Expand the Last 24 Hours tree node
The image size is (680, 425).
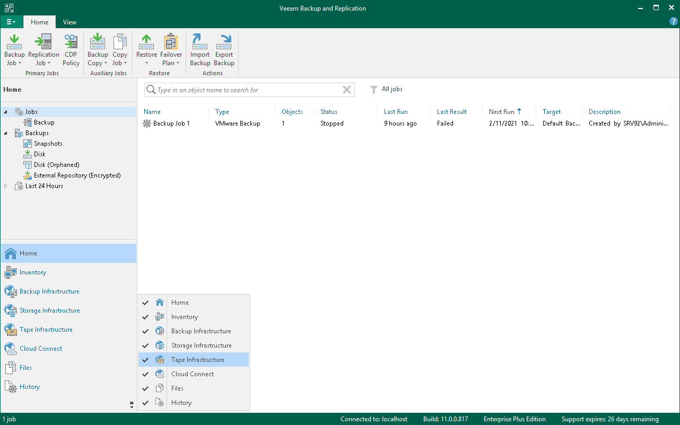(6, 186)
